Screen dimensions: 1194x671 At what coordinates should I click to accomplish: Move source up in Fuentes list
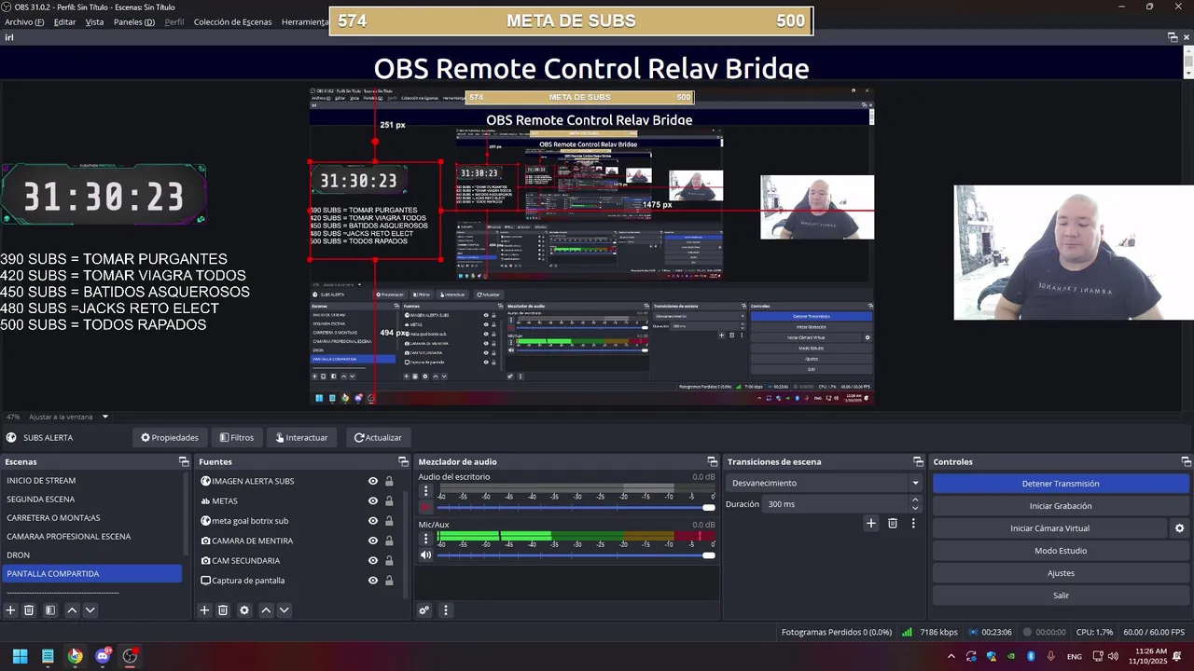[266, 610]
